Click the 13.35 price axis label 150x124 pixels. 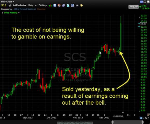(x=144, y=16)
